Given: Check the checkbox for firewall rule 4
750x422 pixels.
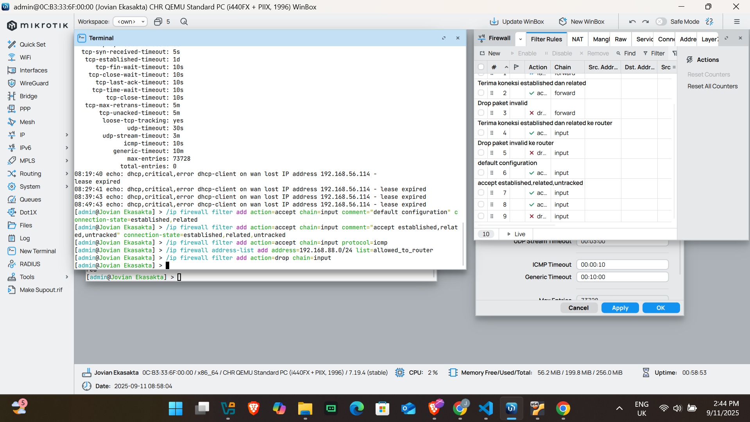Looking at the screenshot, I should (x=481, y=133).
